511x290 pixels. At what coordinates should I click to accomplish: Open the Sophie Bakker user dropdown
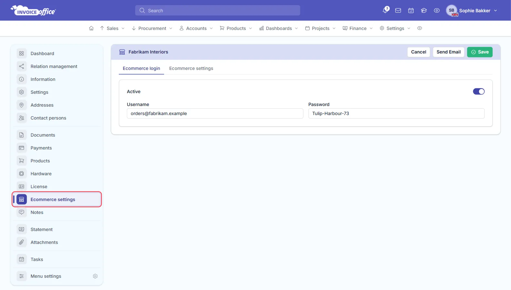point(472,11)
